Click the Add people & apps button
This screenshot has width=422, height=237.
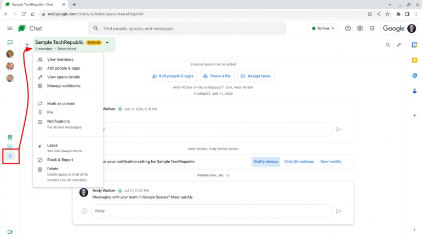tap(173, 76)
